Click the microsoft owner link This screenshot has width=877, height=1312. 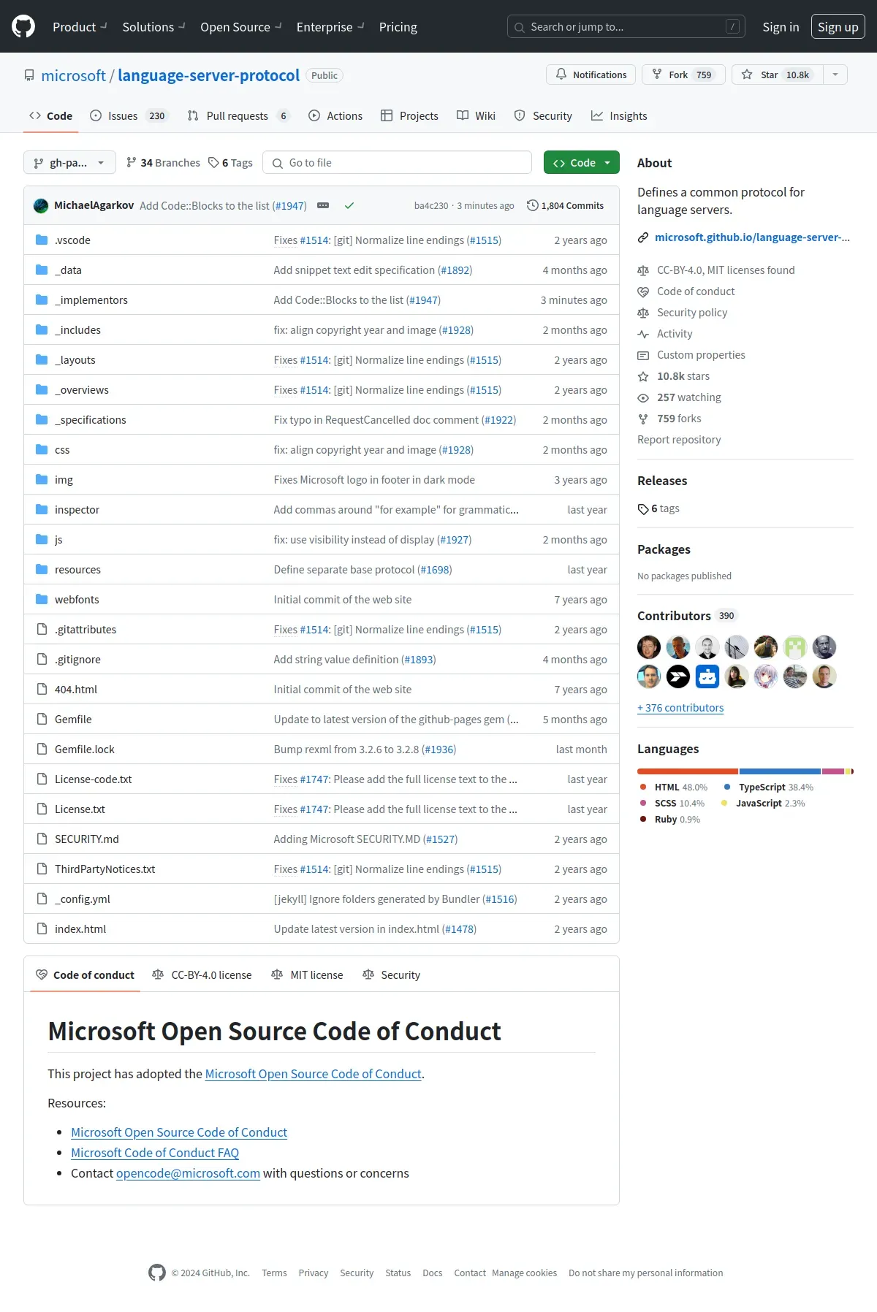[74, 75]
